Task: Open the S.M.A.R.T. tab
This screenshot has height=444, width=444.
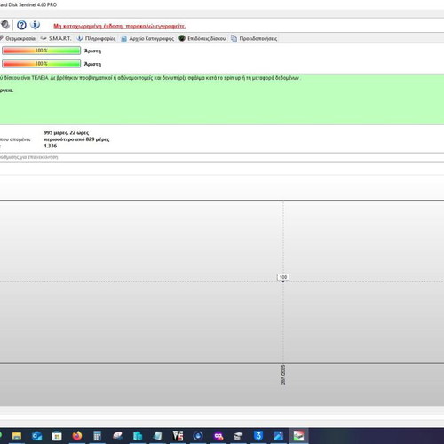Action: pyautogui.click(x=56, y=38)
